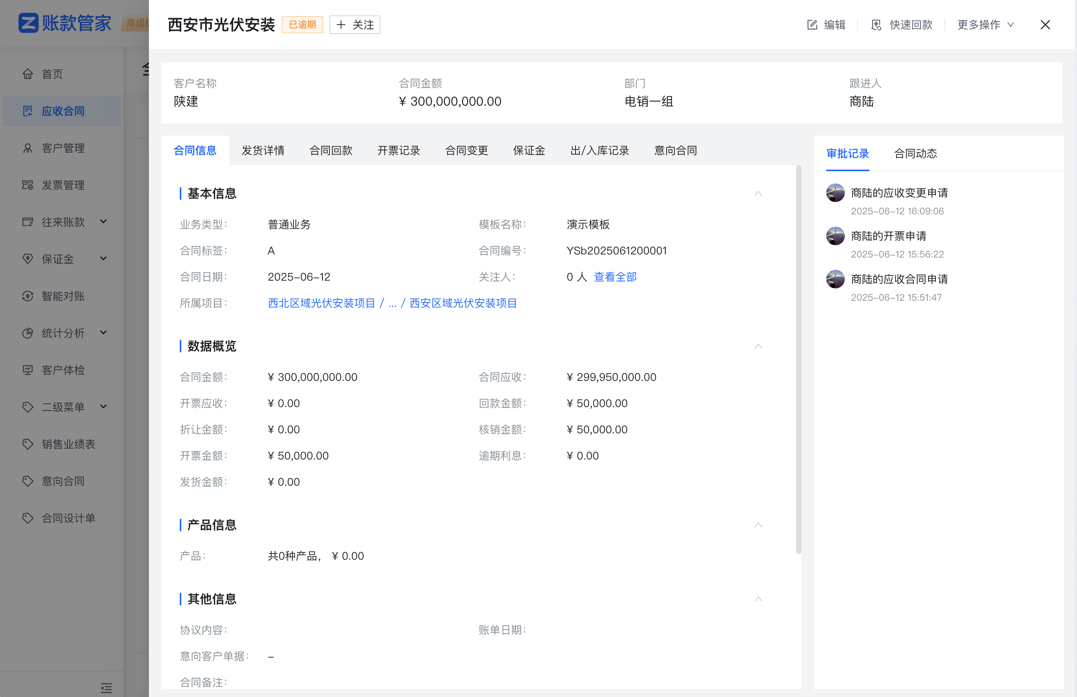Open 商陆的应收合同申请 approval record
This screenshot has height=697, width=1077.
899,279
